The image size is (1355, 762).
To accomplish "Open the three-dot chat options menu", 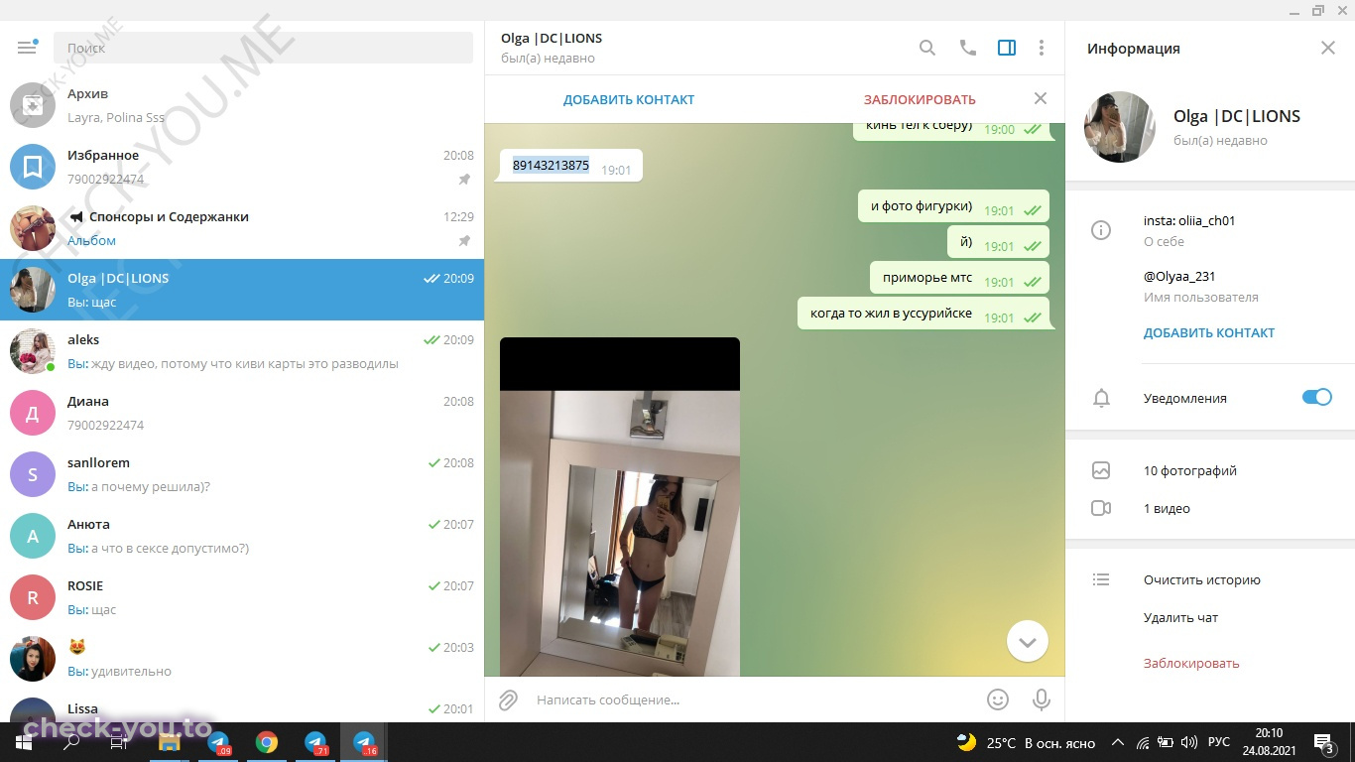I will 1042,48.
